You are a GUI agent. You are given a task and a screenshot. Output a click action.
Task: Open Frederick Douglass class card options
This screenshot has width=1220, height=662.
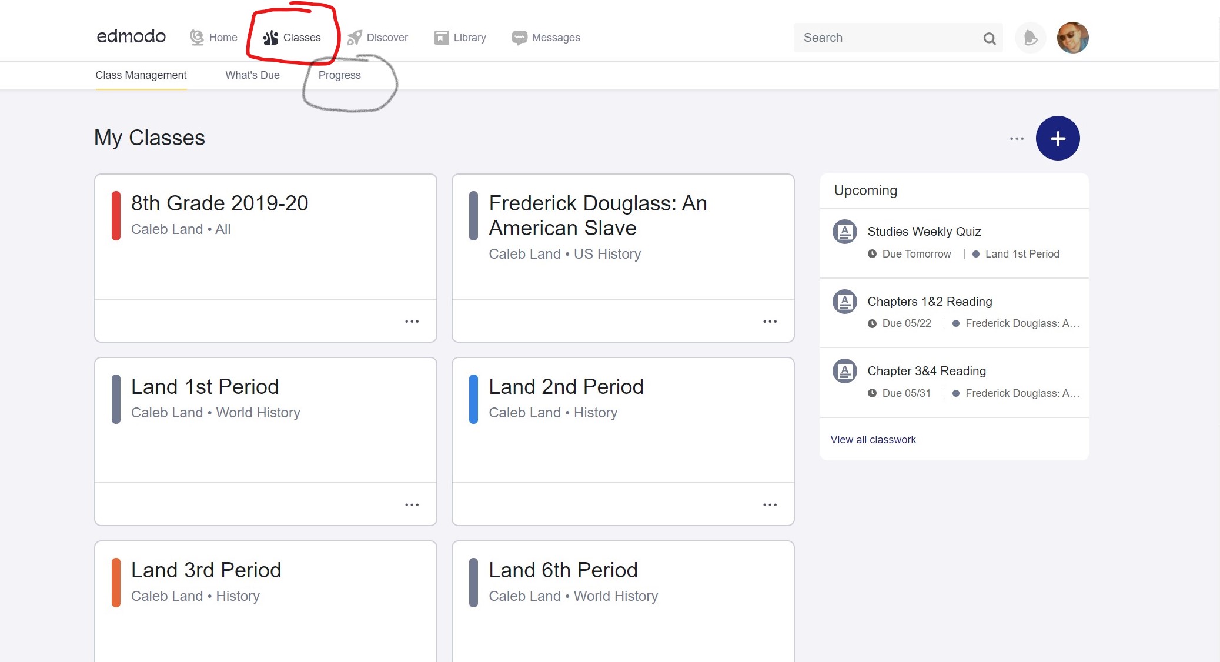pyautogui.click(x=770, y=322)
